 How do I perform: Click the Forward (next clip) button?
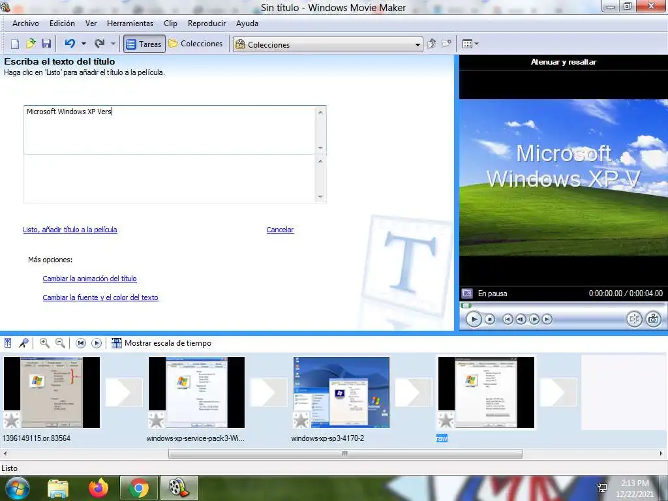[547, 319]
